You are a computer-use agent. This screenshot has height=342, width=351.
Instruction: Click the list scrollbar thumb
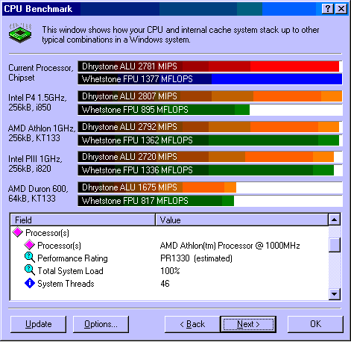335,245
